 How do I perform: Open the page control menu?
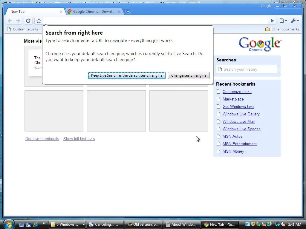pyautogui.click(x=283, y=21)
